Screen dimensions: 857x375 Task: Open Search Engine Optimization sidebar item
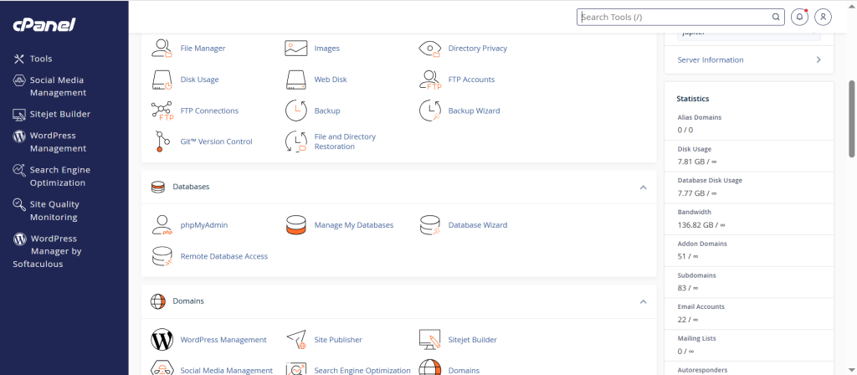[59, 176]
